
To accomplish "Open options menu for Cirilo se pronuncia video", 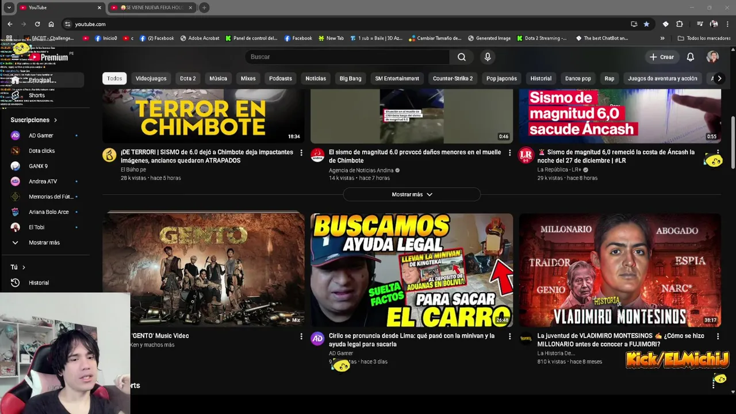I will point(509,336).
